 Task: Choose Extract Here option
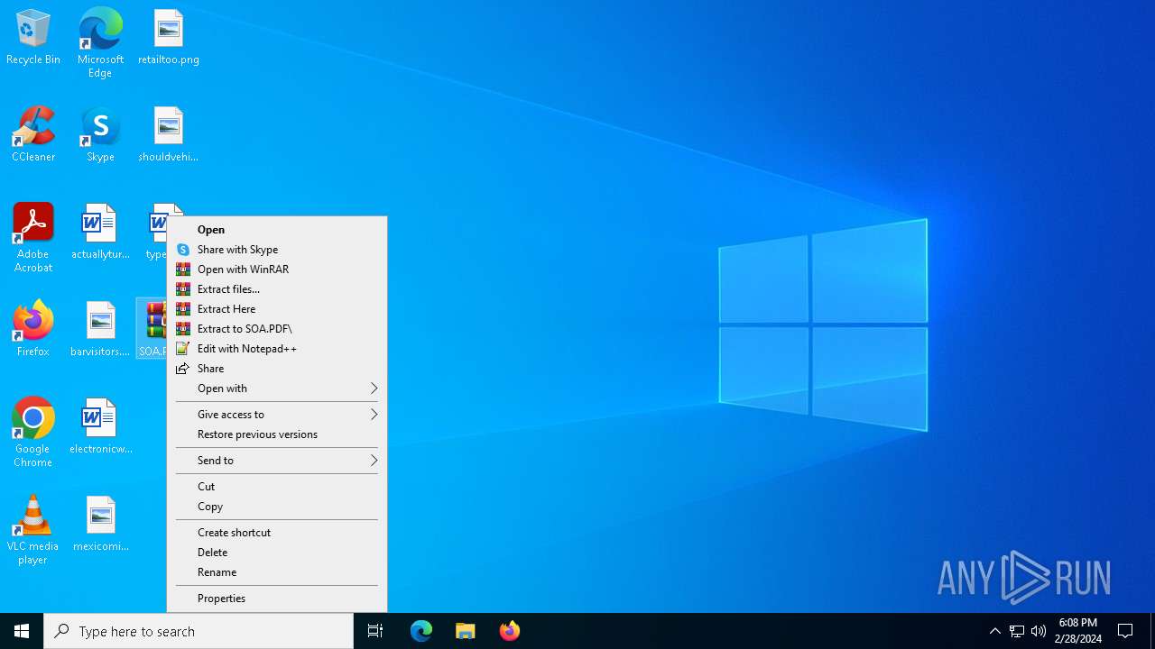click(x=277, y=309)
